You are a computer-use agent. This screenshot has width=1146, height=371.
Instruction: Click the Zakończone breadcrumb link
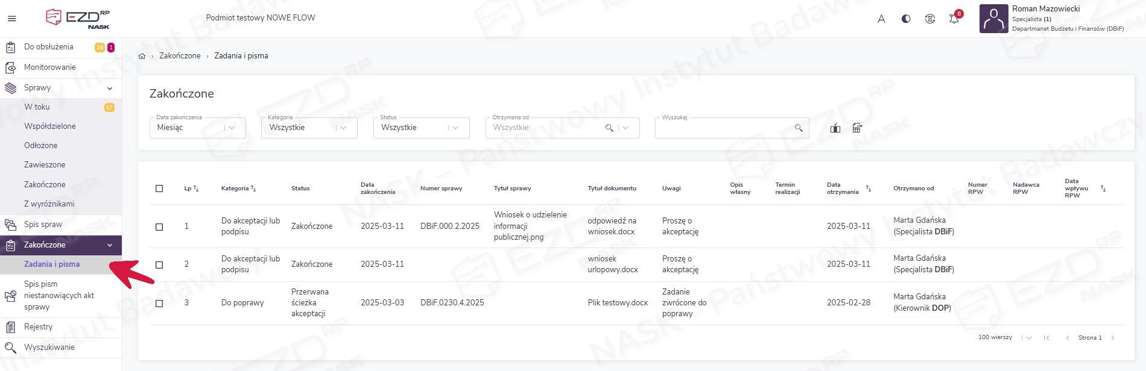[x=180, y=56]
